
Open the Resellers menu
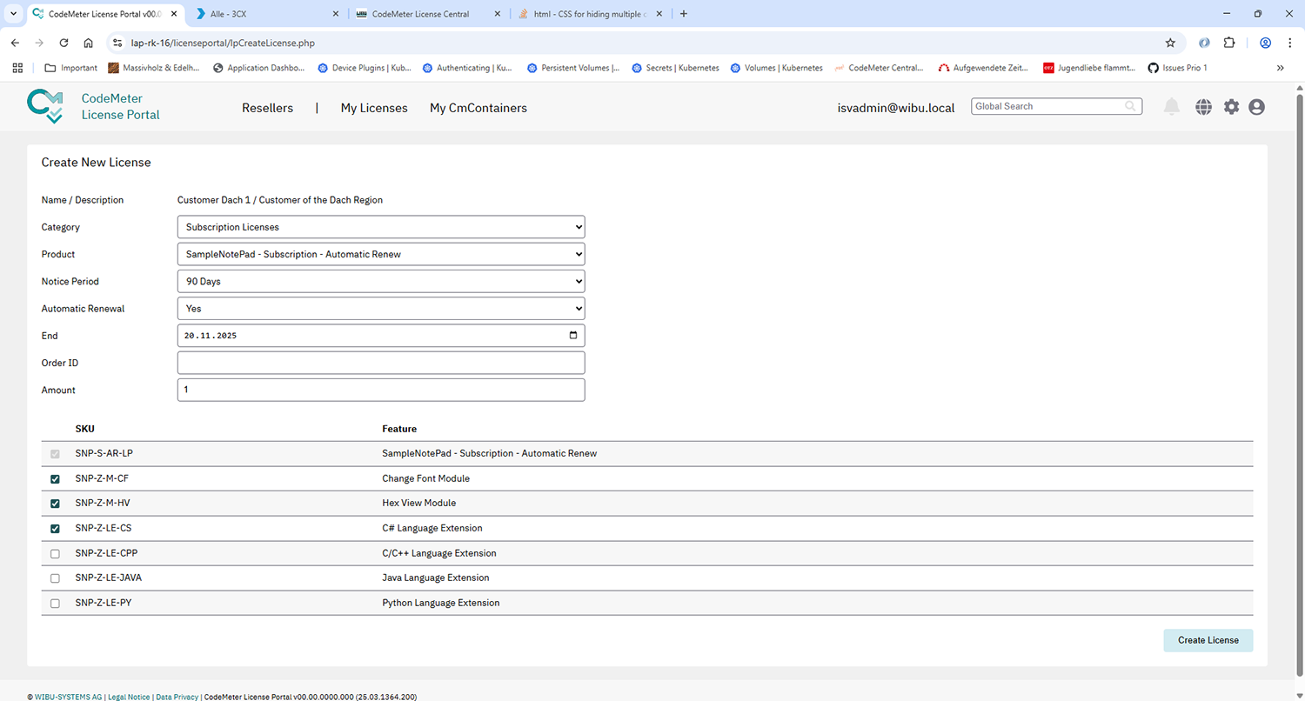pyautogui.click(x=267, y=108)
